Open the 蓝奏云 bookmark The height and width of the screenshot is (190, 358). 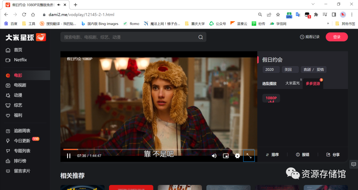point(239,24)
